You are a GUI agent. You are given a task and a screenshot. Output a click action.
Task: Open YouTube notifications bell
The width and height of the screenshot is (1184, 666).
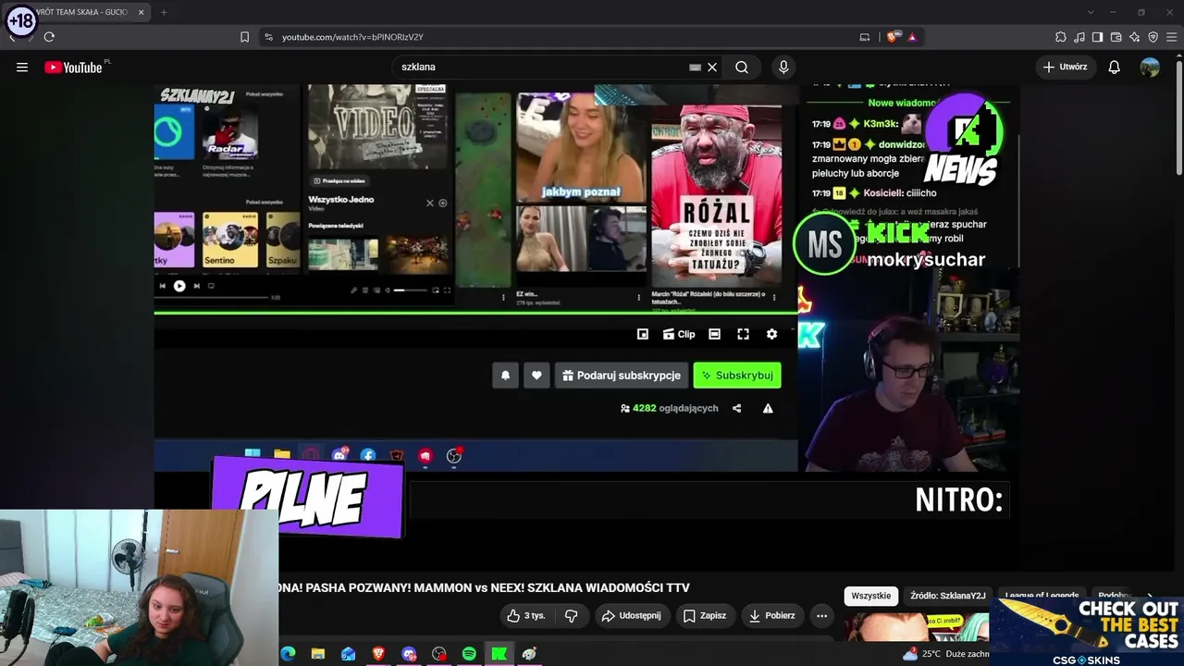coord(1115,67)
